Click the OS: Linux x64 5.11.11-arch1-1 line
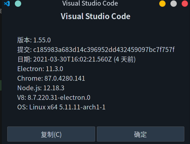This screenshot has width=190, height=144. coord(61,107)
